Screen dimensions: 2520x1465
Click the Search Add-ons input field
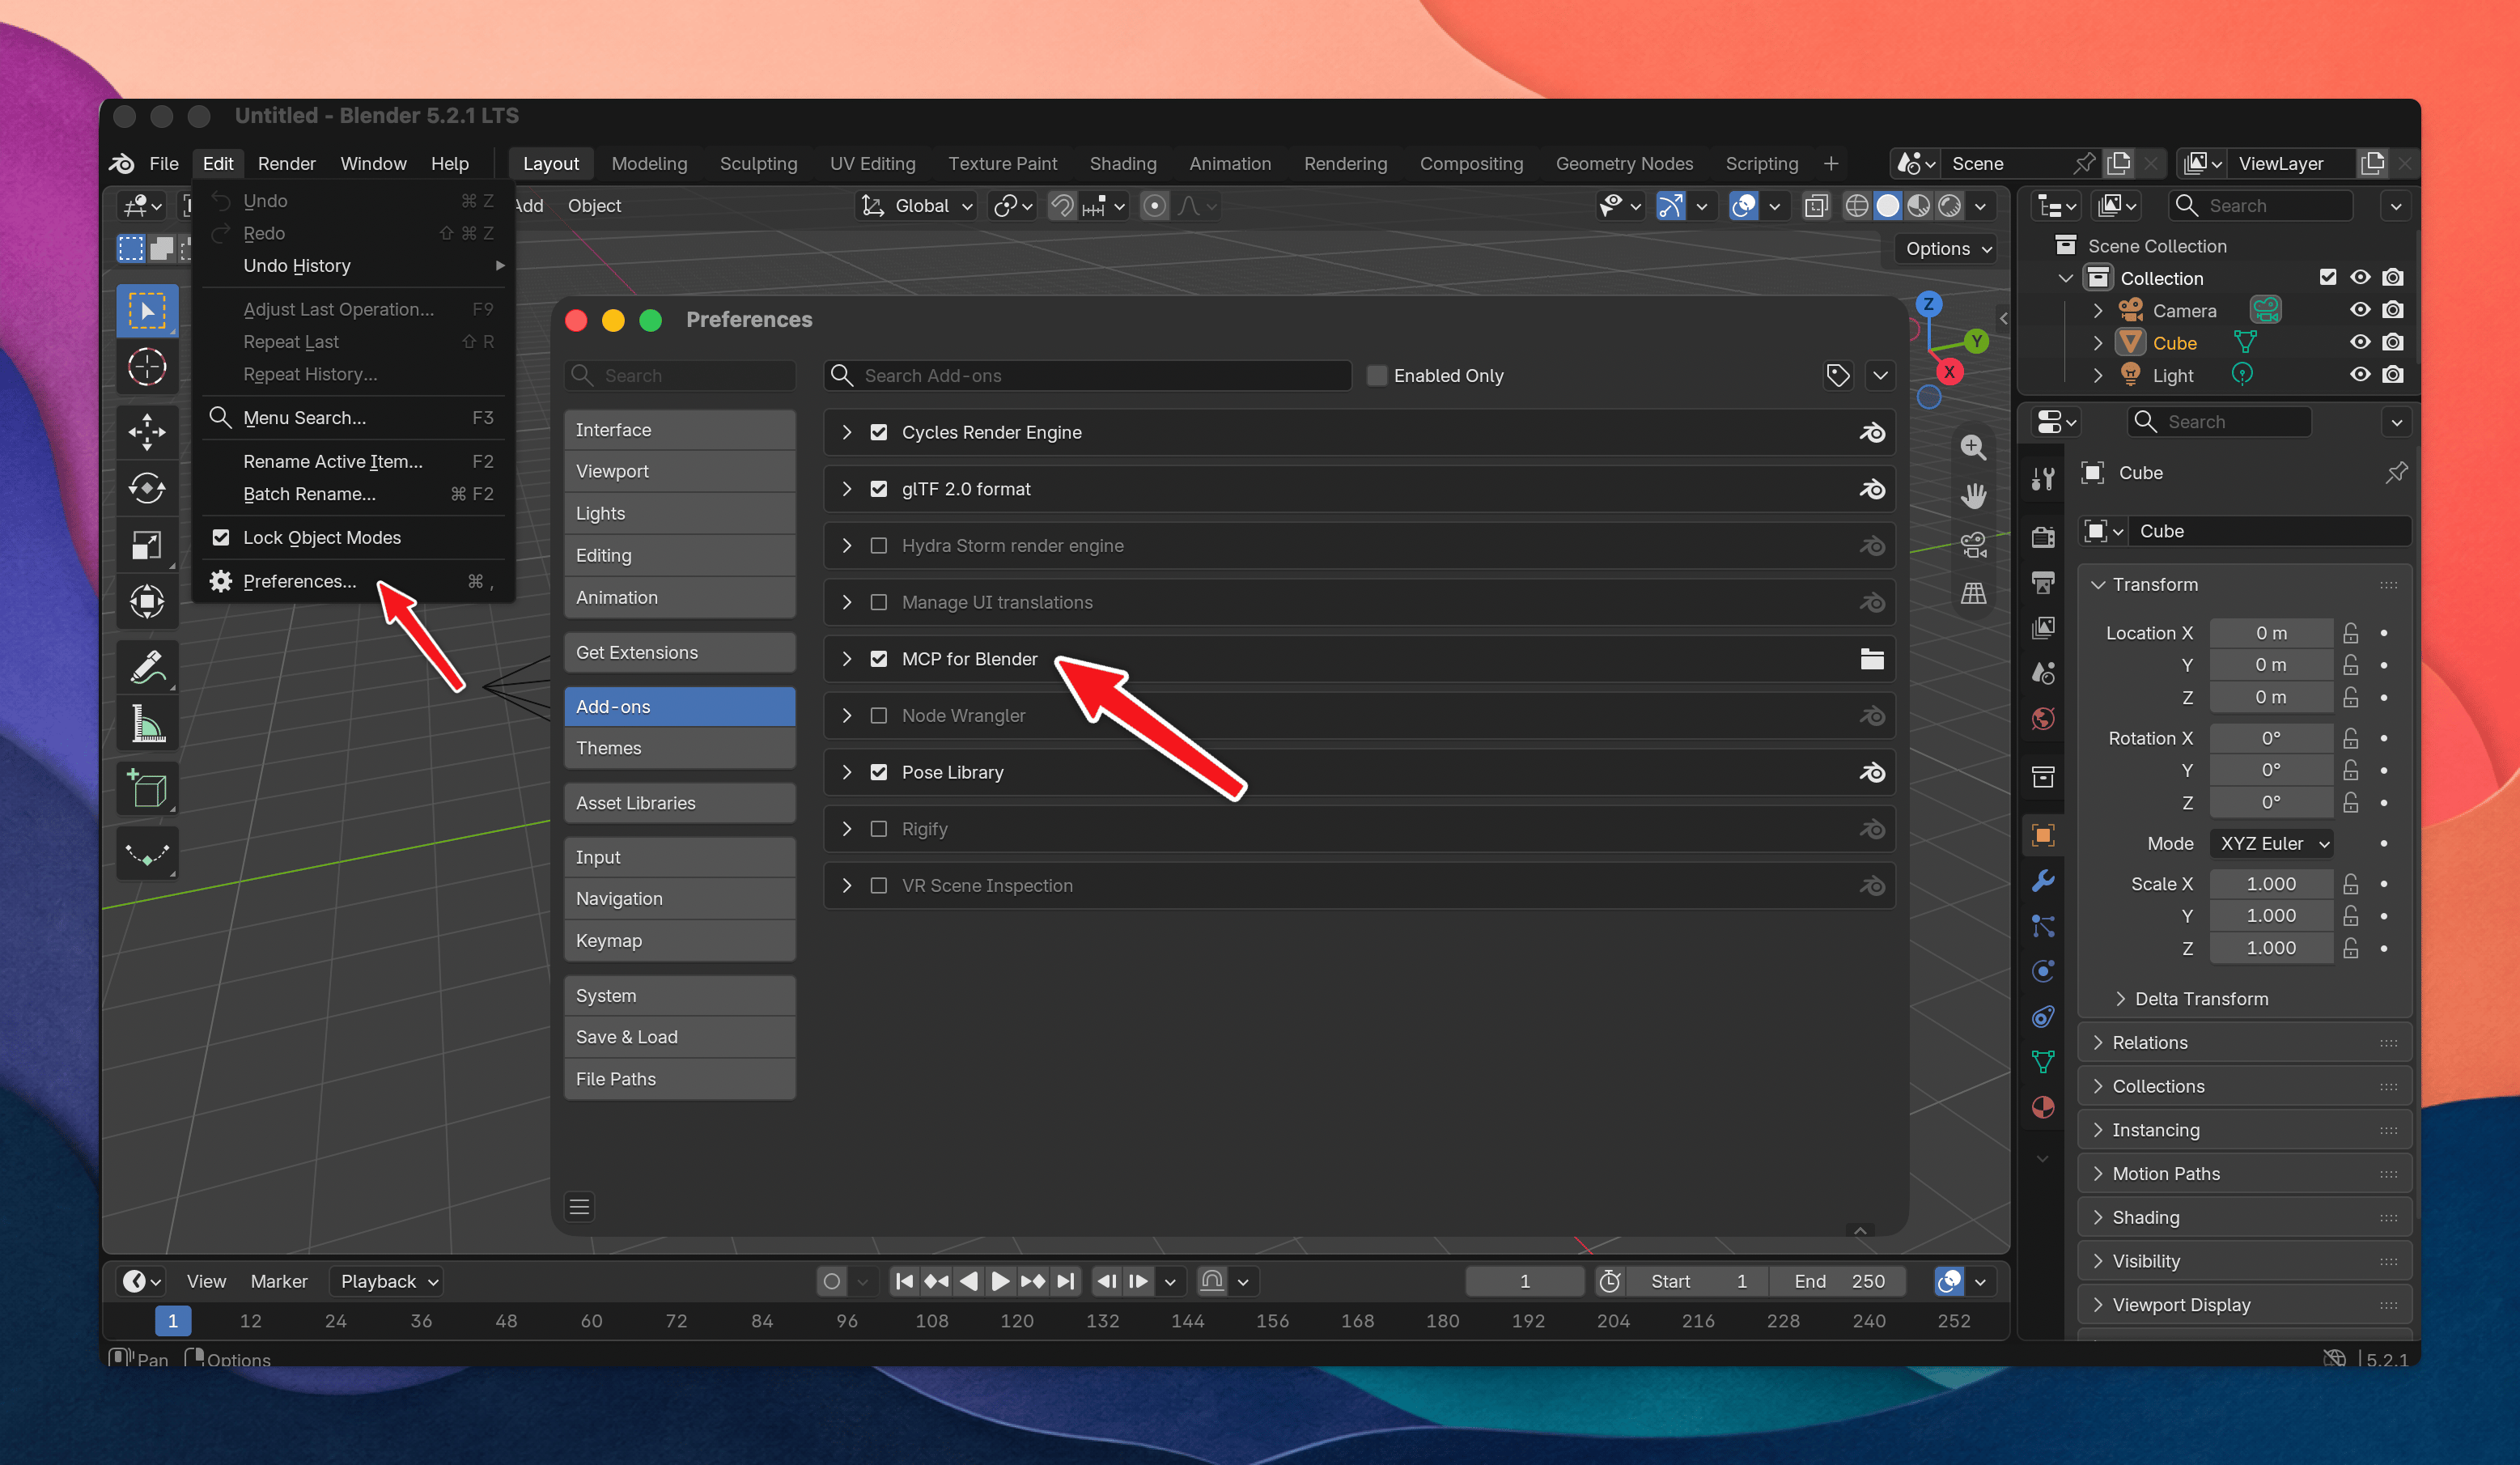click(1088, 376)
